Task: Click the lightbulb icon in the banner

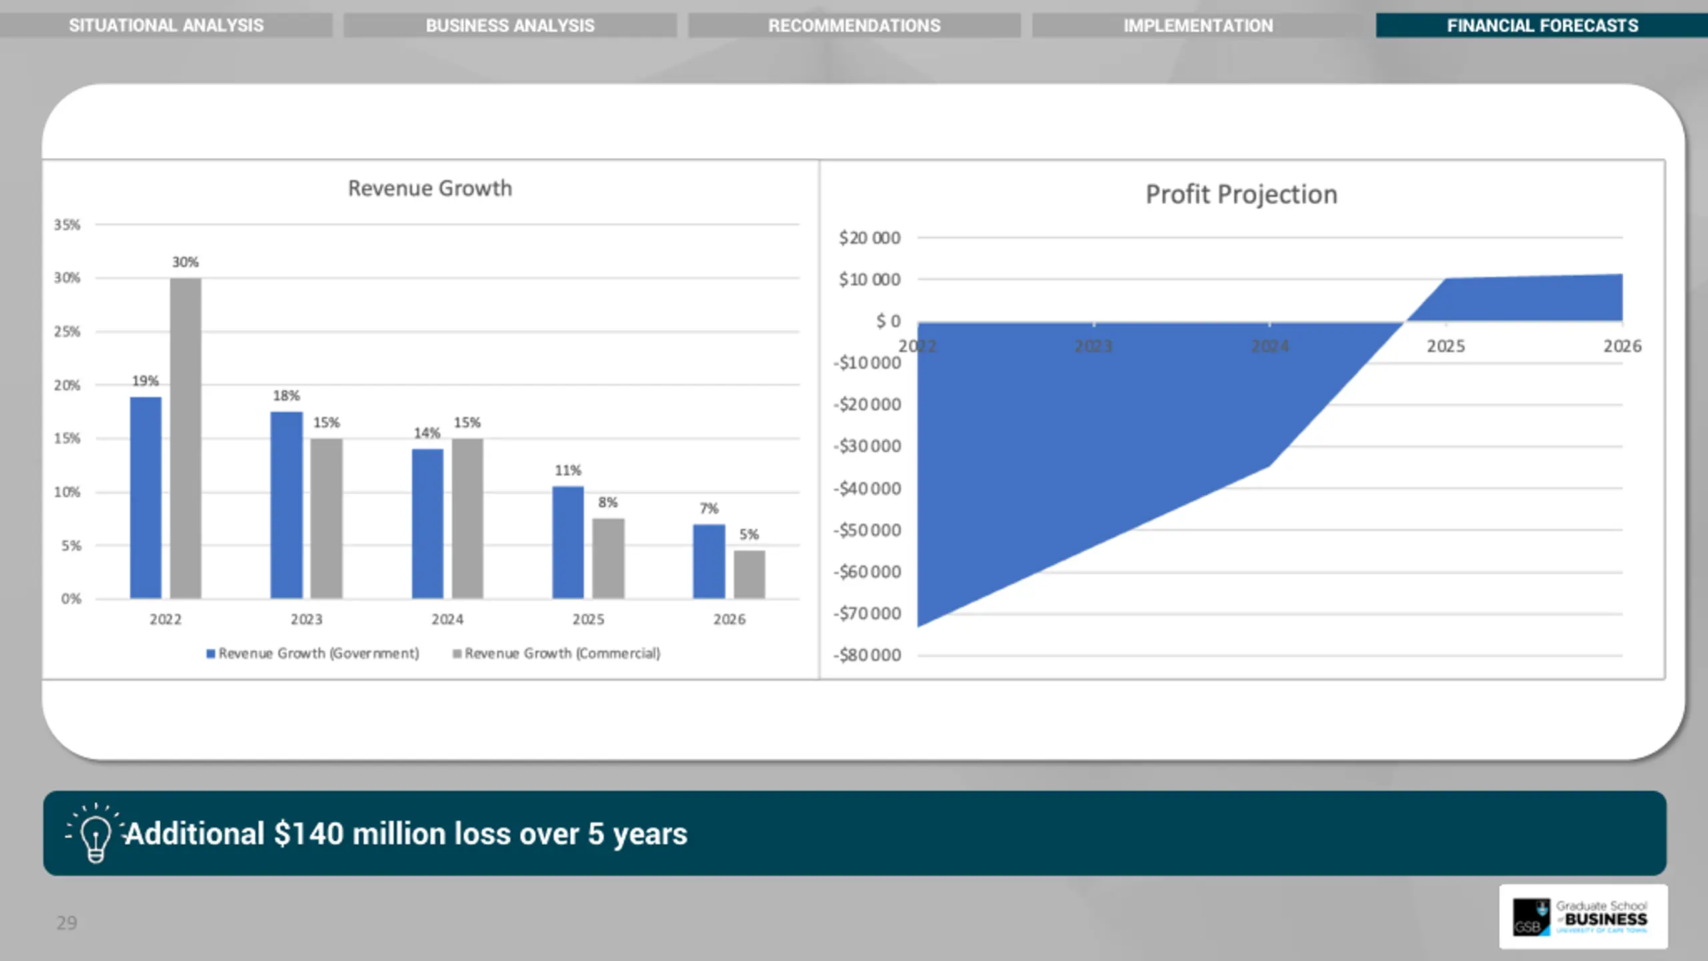Action: click(95, 832)
